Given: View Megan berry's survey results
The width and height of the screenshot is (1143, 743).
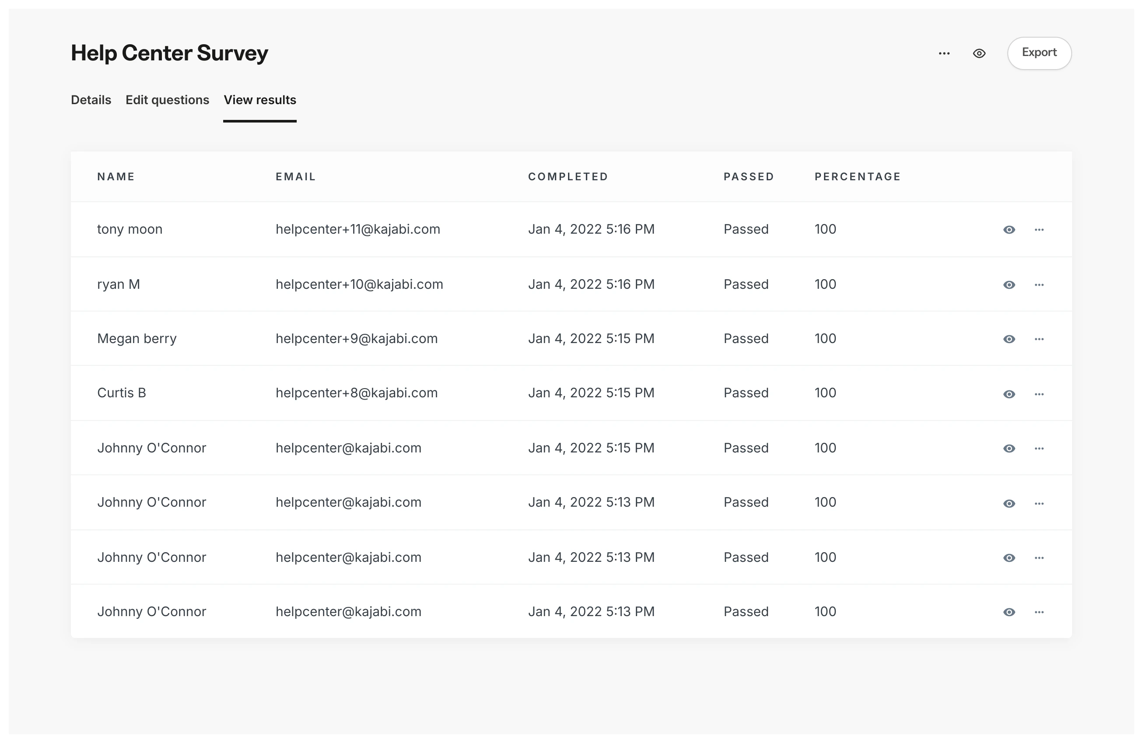Looking at the screenshot, I should coord(1009,339).
